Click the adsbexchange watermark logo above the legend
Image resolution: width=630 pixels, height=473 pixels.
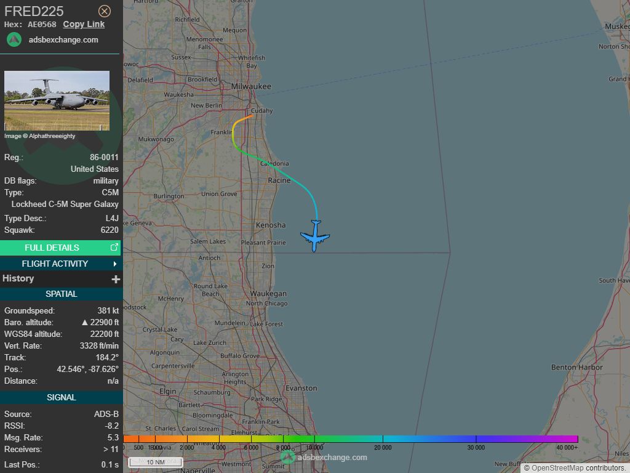point(287,458)
